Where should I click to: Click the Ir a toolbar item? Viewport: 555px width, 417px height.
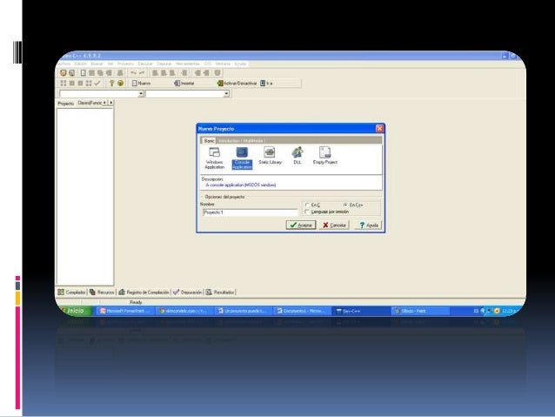(x=266, y=84)
